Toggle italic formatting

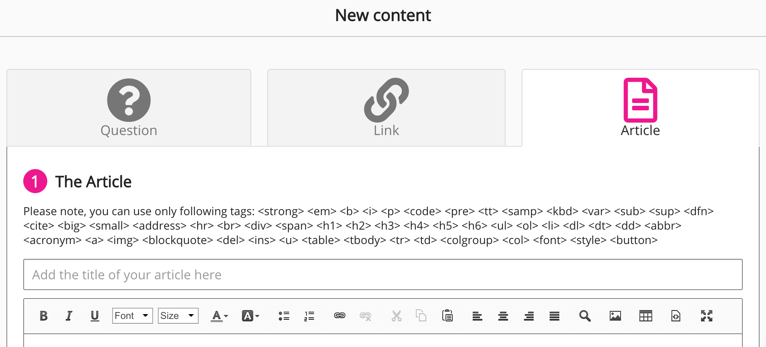point(69,316)
